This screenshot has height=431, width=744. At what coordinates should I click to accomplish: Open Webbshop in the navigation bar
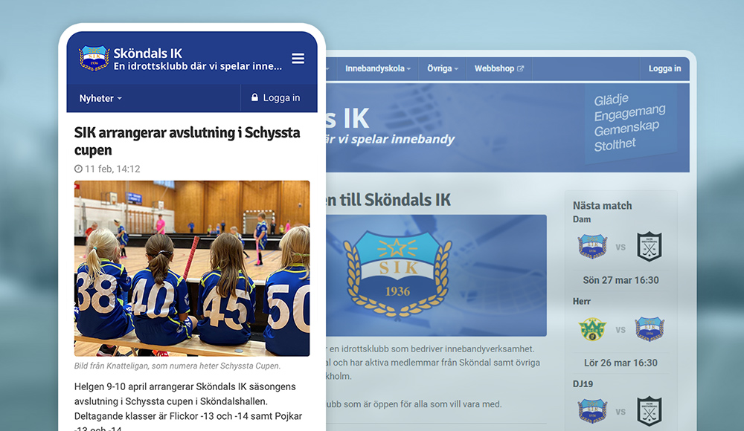pyautogui.click(x=495, y=69)
